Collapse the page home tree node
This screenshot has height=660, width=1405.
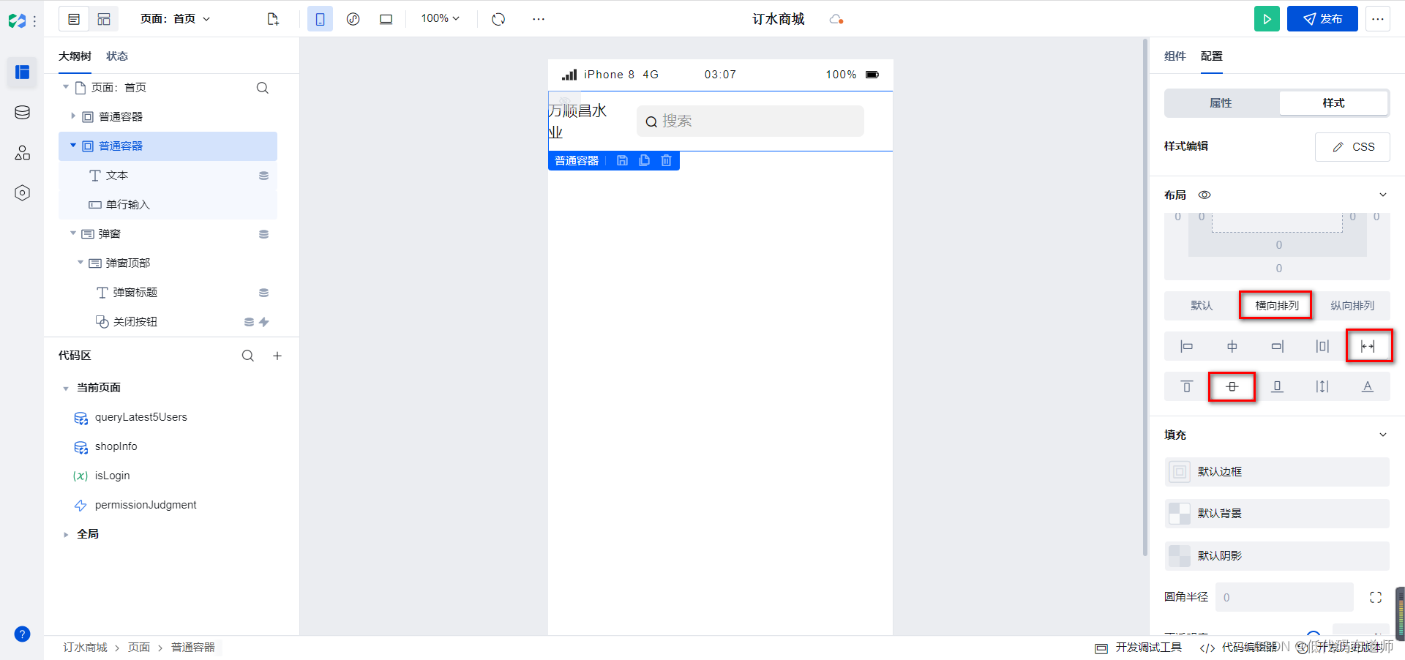click(x=66, y=87)
